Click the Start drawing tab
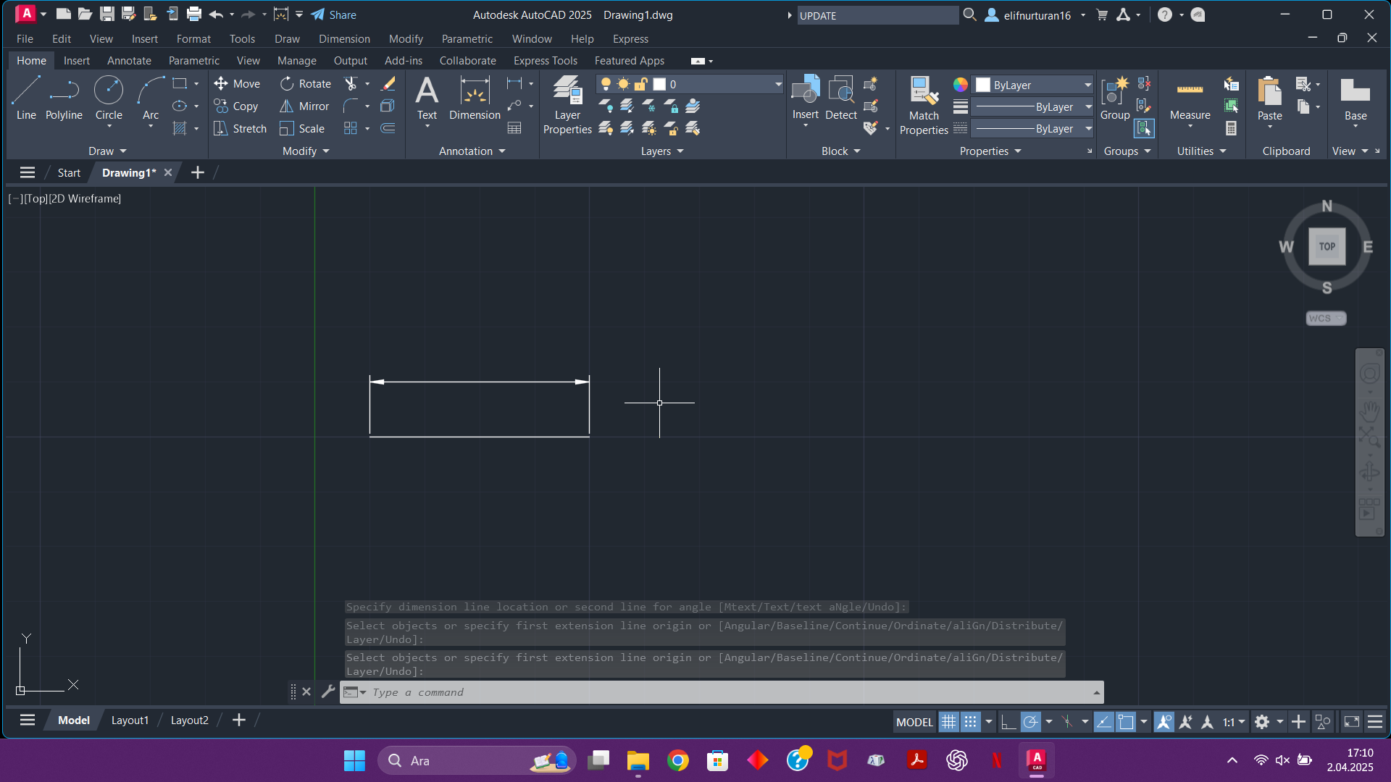 (69, 172)
